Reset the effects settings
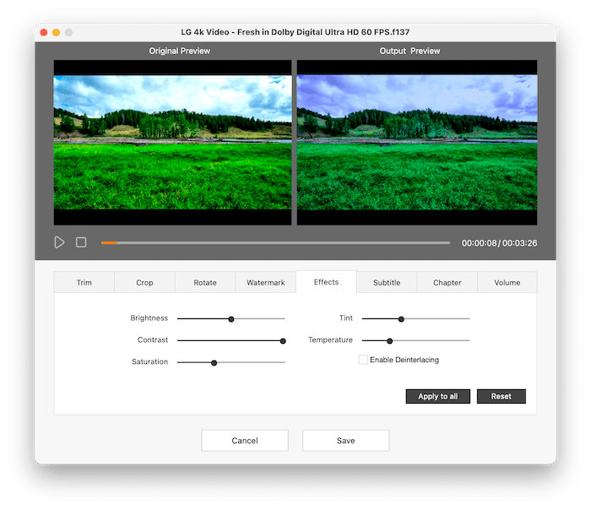This screenshot has height=510, width=591. (502, 396)
